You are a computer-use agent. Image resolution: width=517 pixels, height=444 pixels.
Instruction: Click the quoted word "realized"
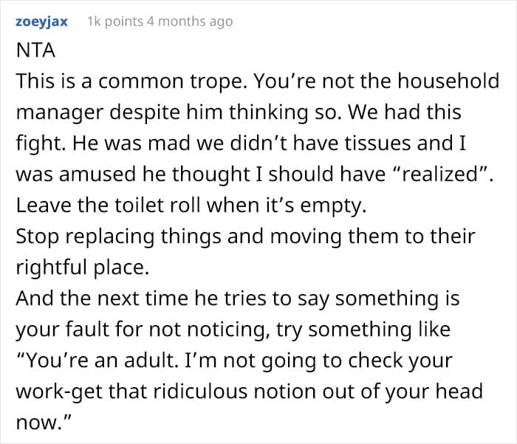(x=417, y=176)
